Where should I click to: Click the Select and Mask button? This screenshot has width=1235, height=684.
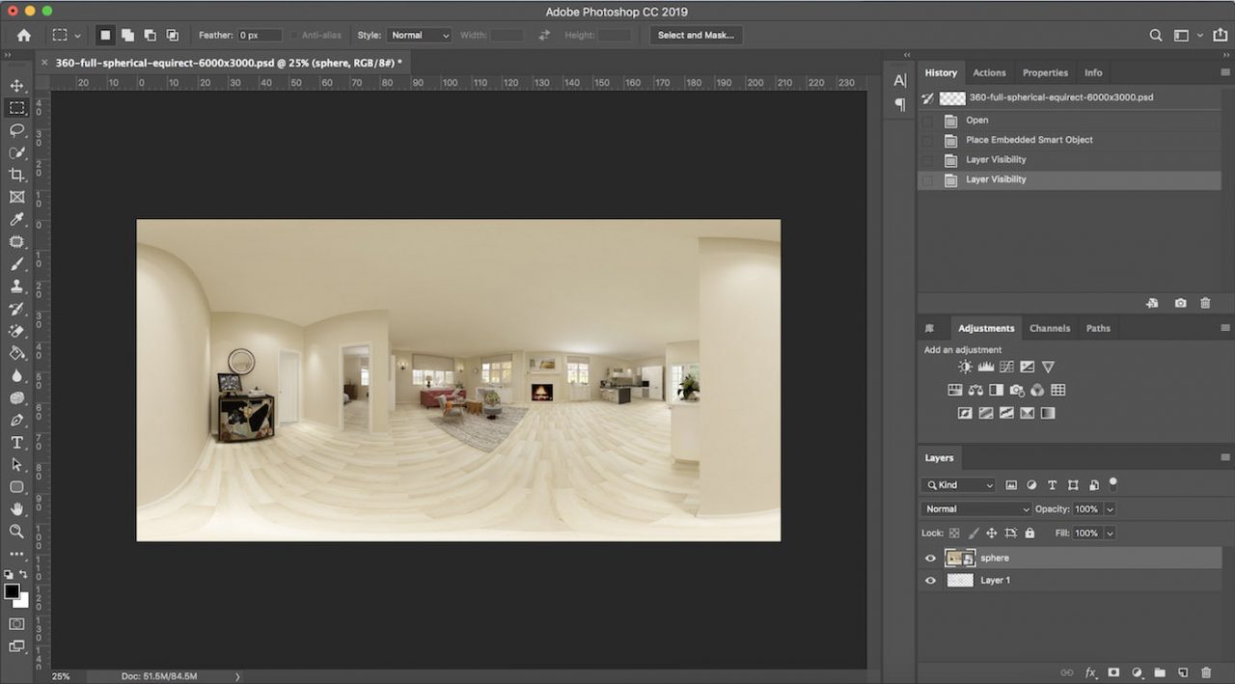[x=695, y=35]
